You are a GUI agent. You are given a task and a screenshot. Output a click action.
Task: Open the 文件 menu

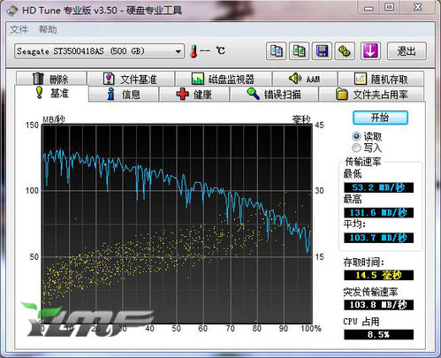click(x=19, y=29)
